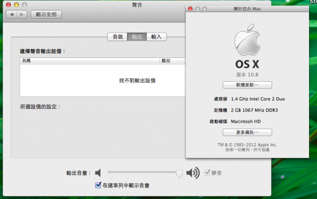The image size is (317, 199).
Task: Click the Apple logo in About window
Action: pyautogui.click(x=247, y=40)
